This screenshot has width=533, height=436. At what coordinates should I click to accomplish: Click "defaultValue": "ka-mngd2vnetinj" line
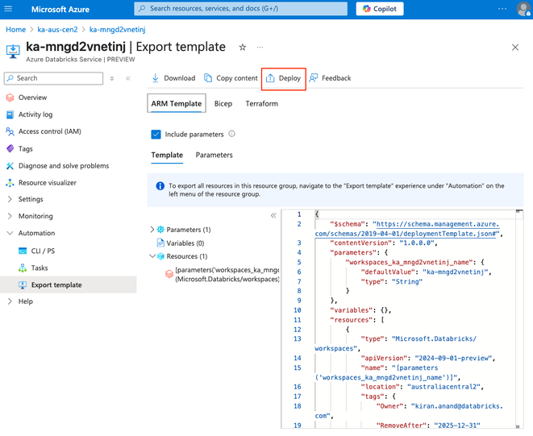pos(427,272)
